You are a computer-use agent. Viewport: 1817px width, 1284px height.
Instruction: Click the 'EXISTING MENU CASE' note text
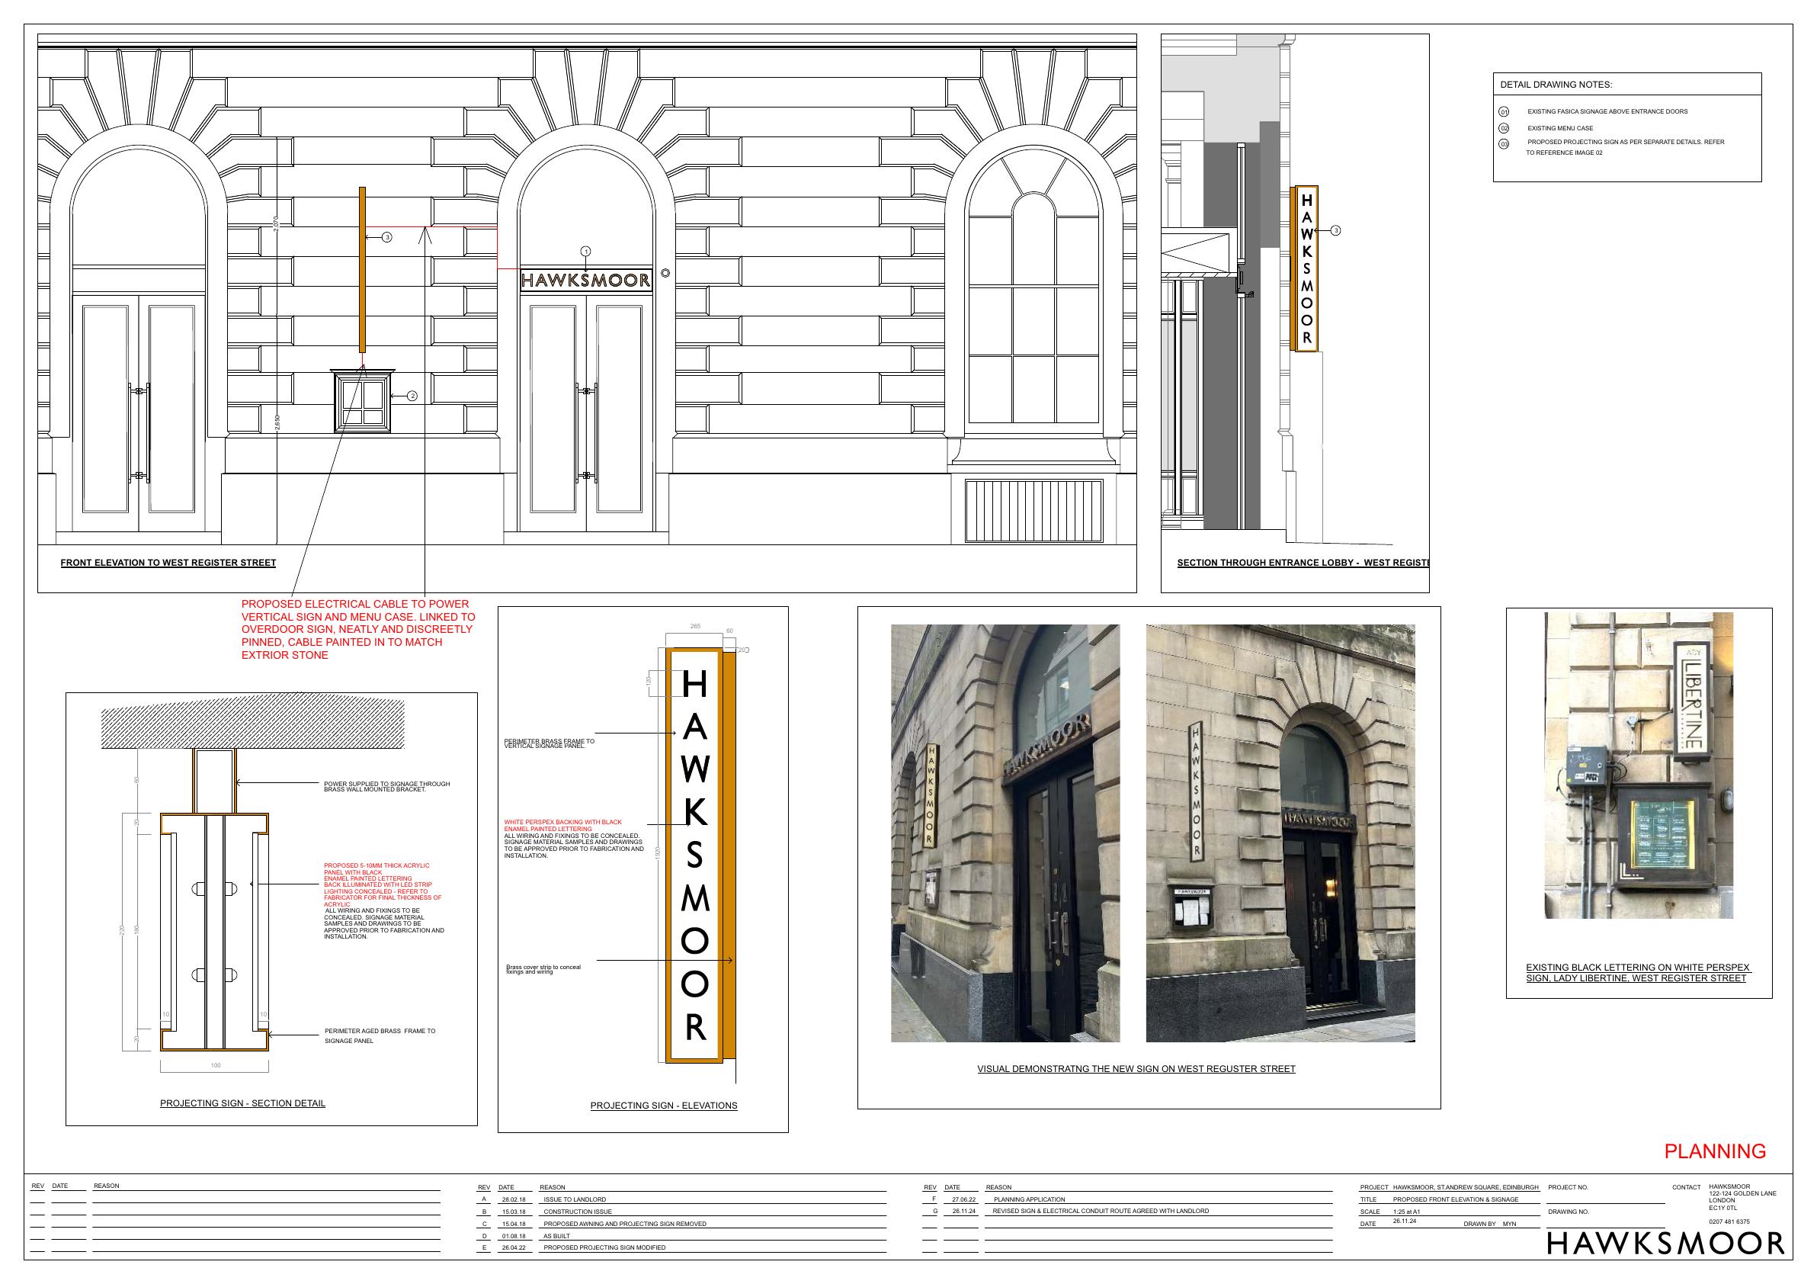pyautogui.click(x=1560, y=128)
